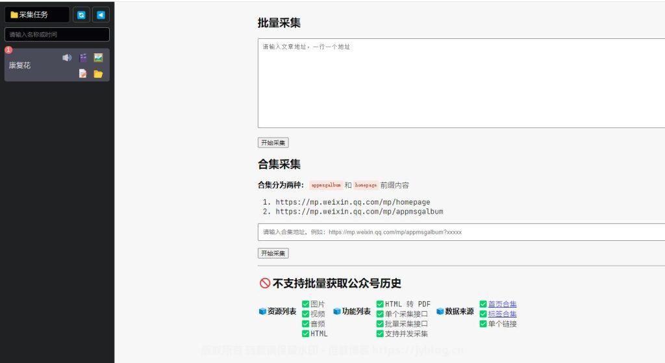Focus the 请输入名称或时间 search field
The image size is (665, 363).
tap(57, 34)
